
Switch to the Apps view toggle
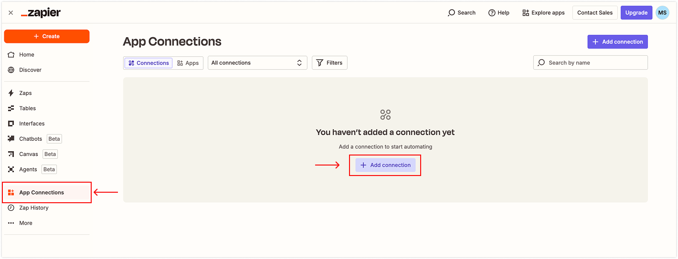coord(188,63)
